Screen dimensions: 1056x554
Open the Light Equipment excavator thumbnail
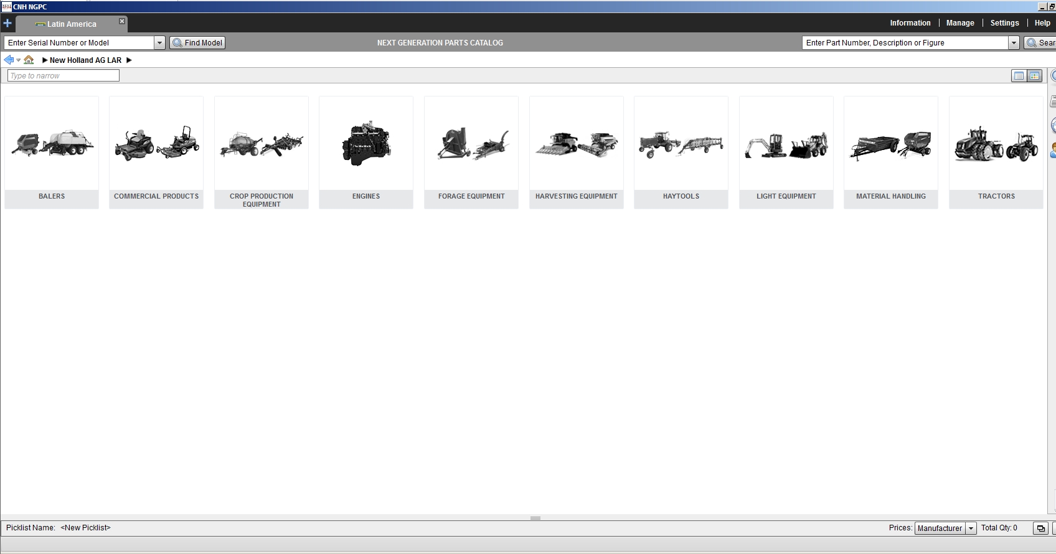coord(786,143)
